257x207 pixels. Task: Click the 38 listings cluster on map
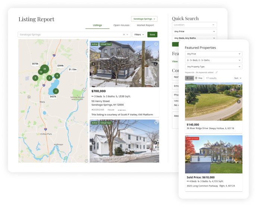click(44, 69)
